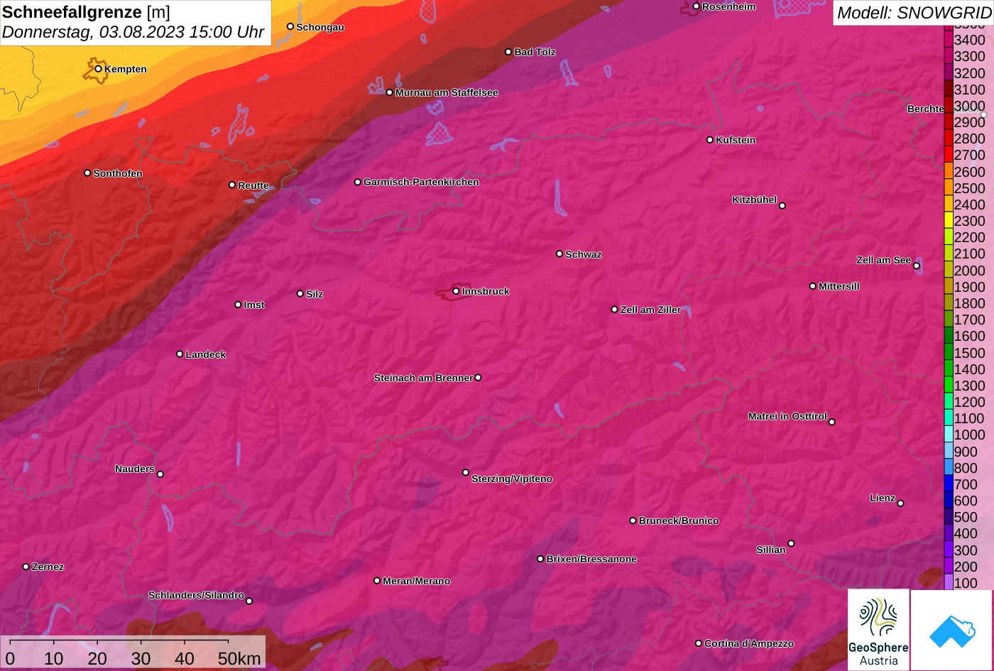Select the Kufstein map marker
Screen dimensions: 994x671
(x=709, y=140)
